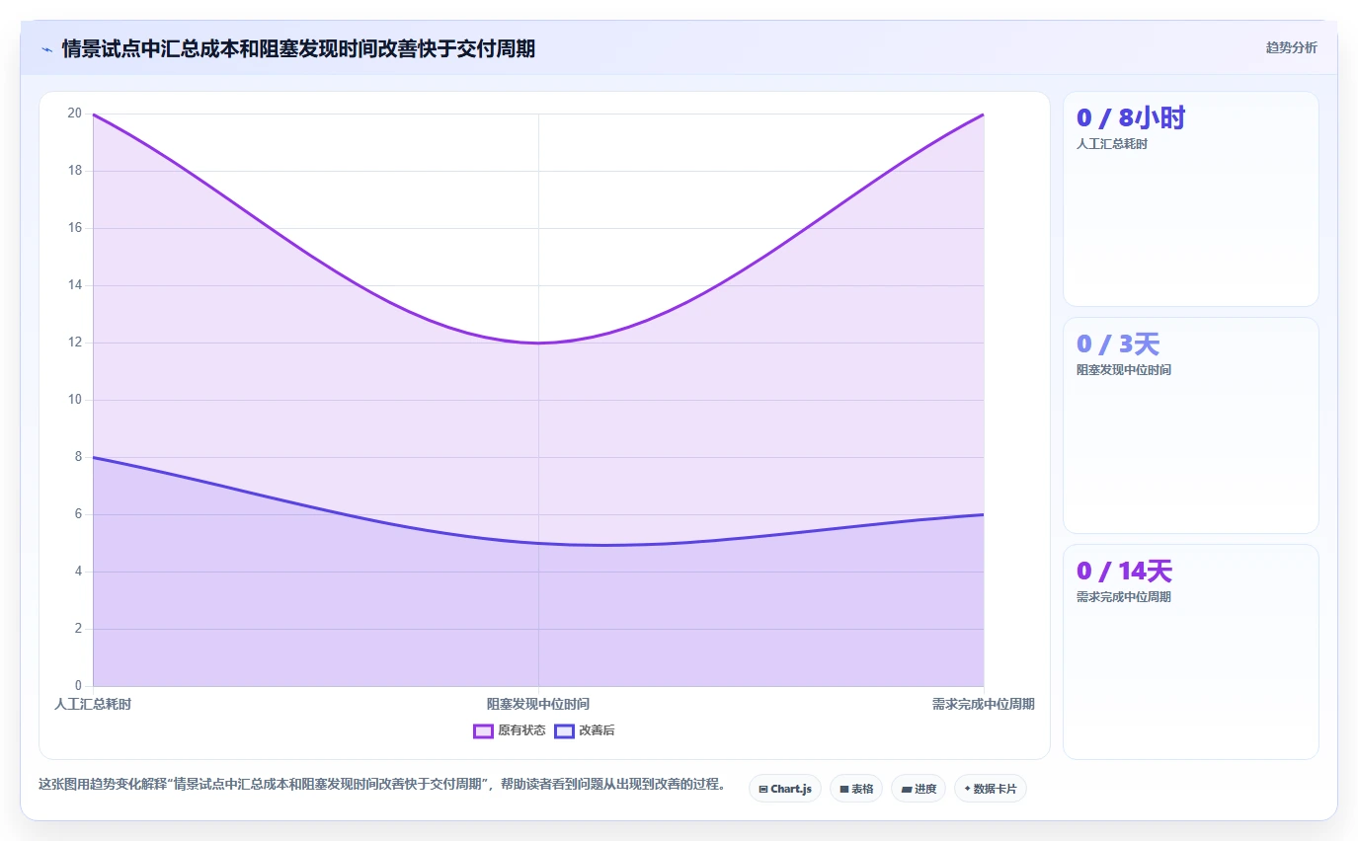1358x841 pixels.
Task: Click the 需求完成中位周期 x-axis label
Action: (x=984, y=704)
